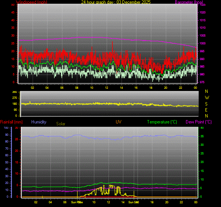221x207 pixels.
Task: Click the 'W' compass direction label
Action: point(207,97)
